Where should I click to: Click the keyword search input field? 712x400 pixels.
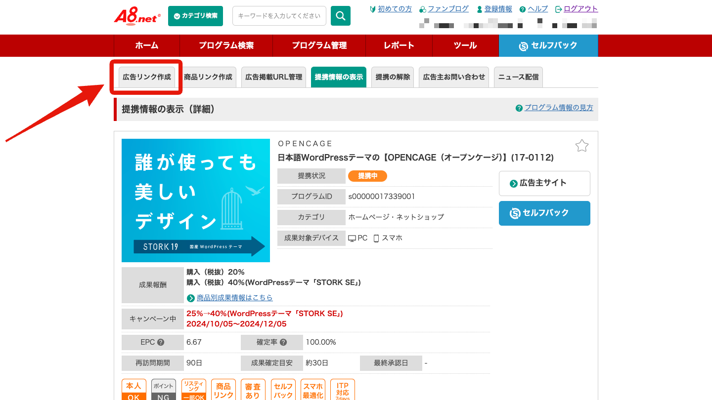click(279, 15)
